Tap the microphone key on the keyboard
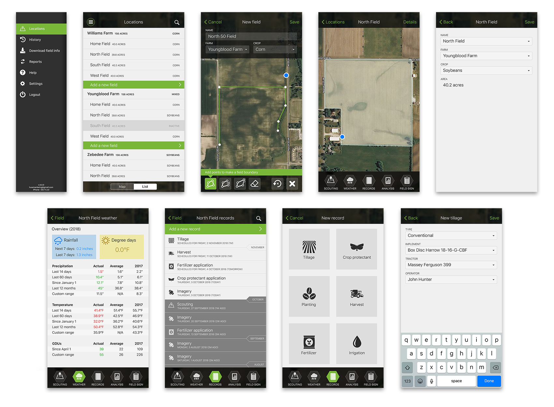This screenshot has height=407, width=554. point(431,381)
